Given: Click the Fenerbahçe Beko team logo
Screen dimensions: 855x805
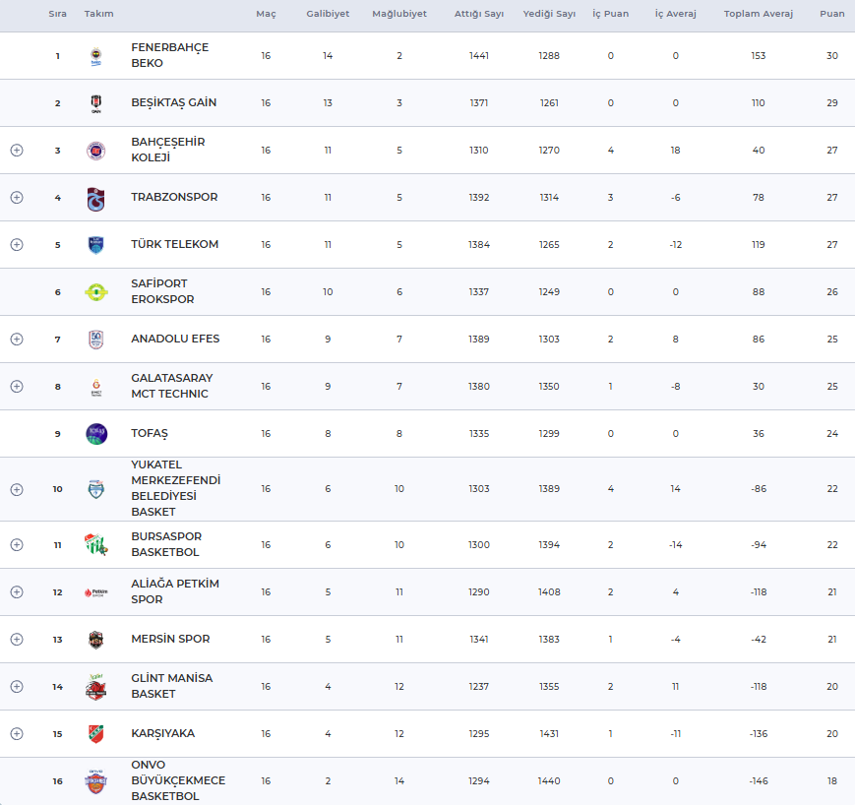Looking at the screenshot, I should (95, 56).
